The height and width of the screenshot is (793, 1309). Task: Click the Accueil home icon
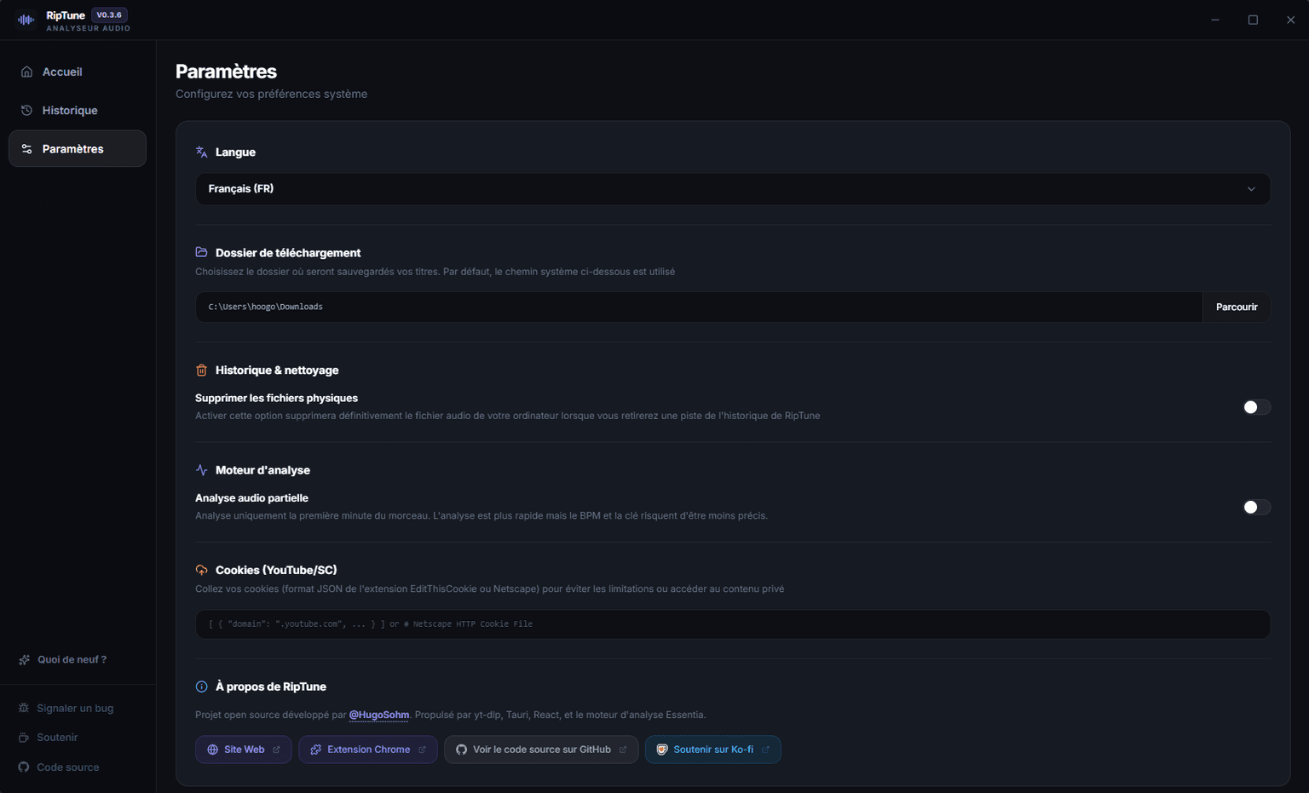(27, 72)
